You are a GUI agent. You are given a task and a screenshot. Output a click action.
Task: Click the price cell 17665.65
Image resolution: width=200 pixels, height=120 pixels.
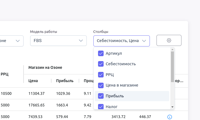pyautogui.click(x=37, y=105)
